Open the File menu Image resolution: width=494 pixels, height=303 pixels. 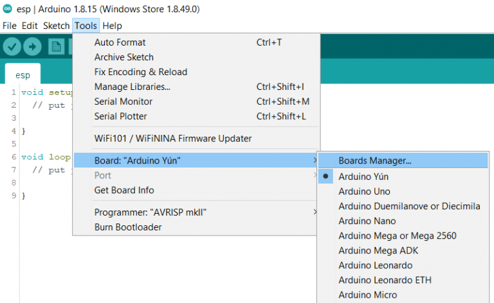pos(10,26)
